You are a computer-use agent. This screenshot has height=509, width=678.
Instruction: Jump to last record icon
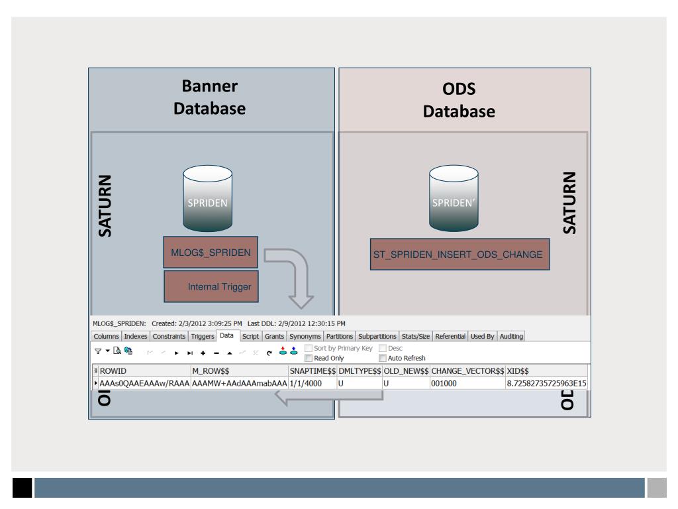190,353
